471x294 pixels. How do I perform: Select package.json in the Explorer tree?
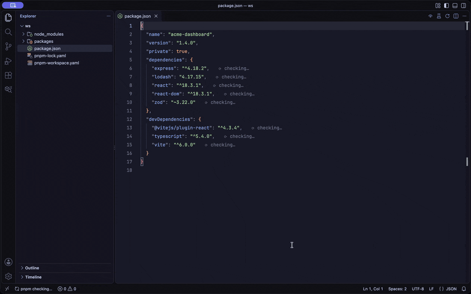[x=65, y=49]
